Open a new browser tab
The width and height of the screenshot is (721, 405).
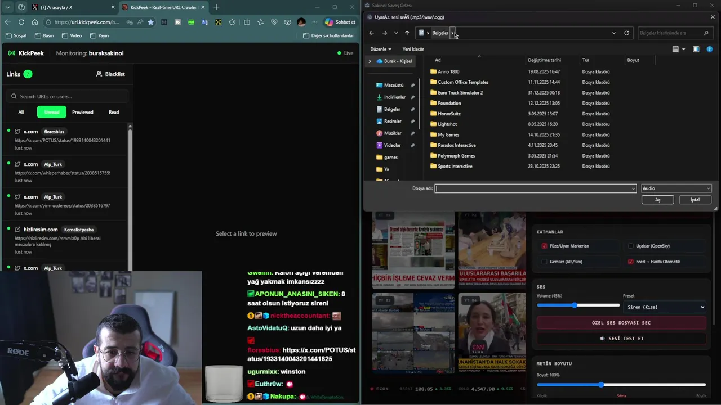[216, 7]
